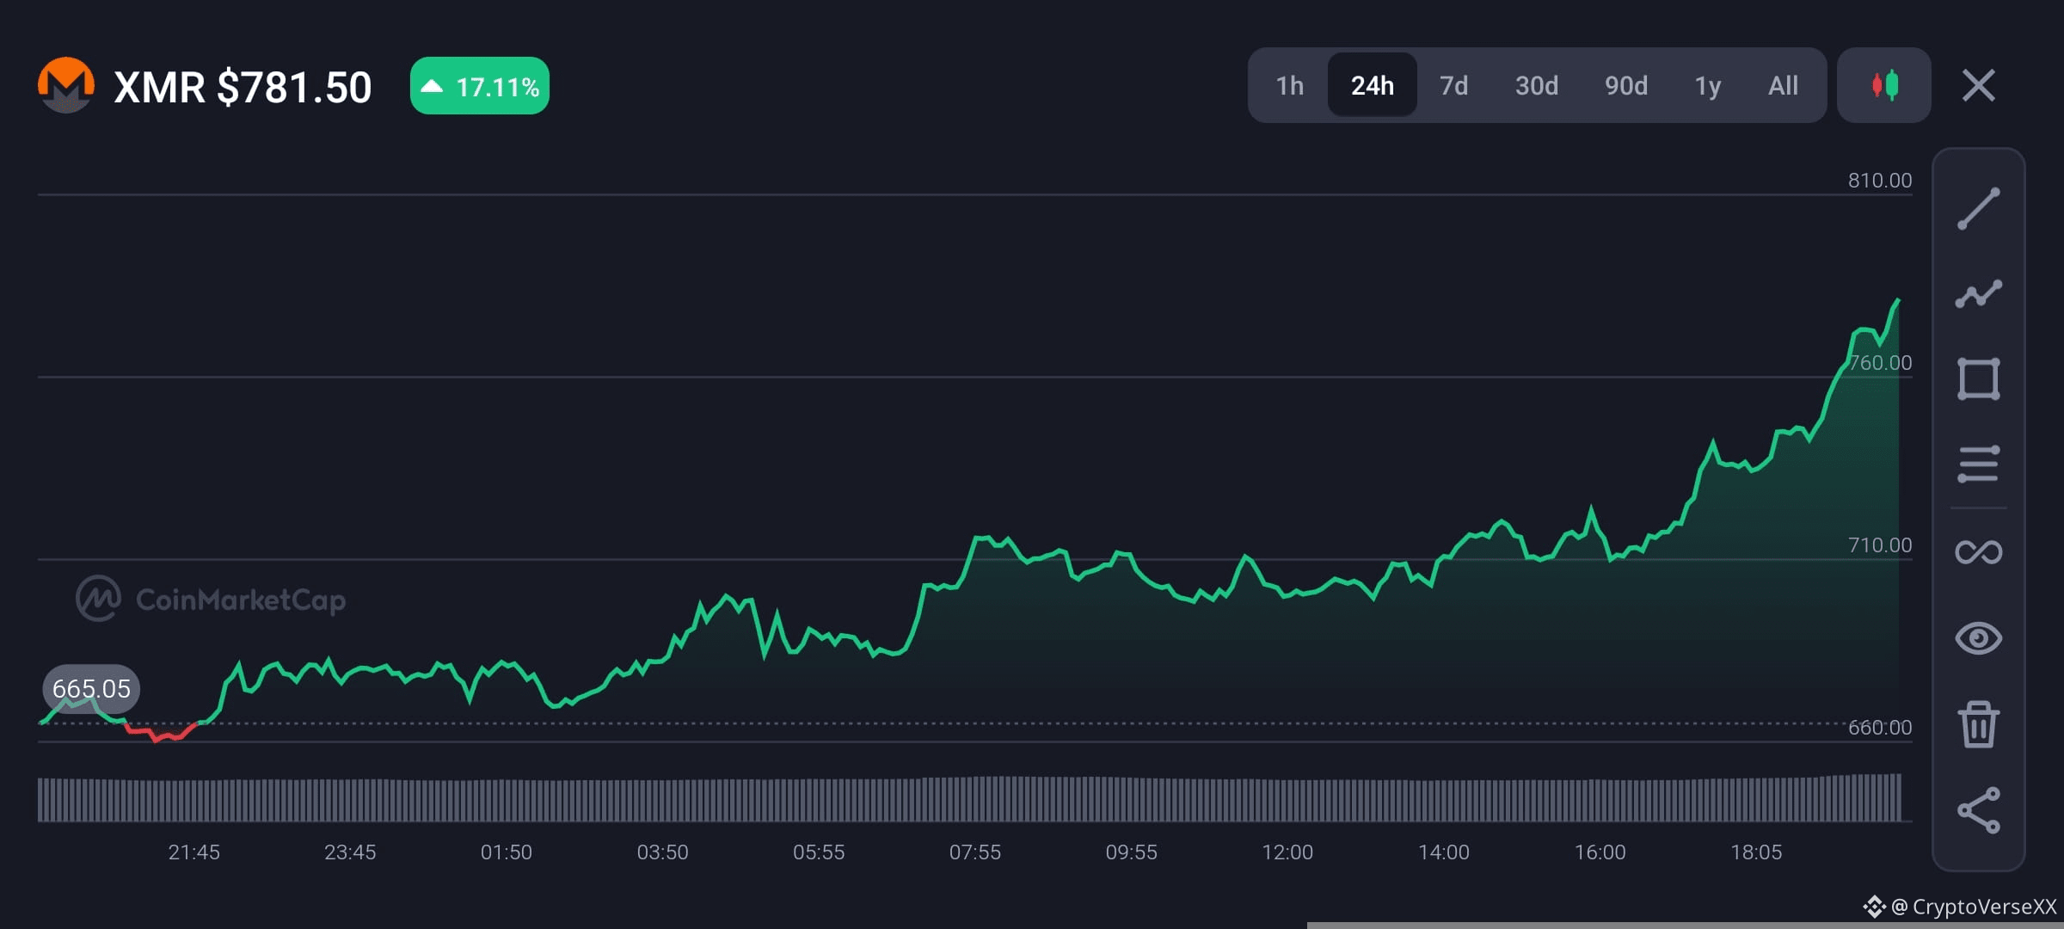The height and width of the screenshot is (929, 2064).
Task: Select the trend line drawing tool
Action: click(x=1978, y=209)
